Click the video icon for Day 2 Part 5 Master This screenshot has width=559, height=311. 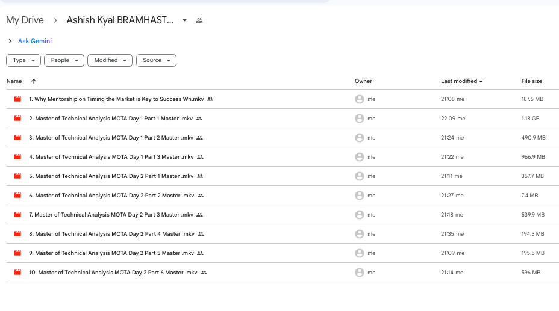[17, 253]
